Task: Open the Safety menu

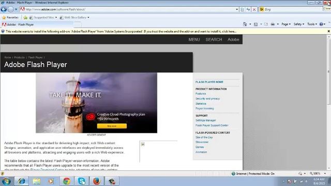Action: pyautogui.click(x=299, y=24)
